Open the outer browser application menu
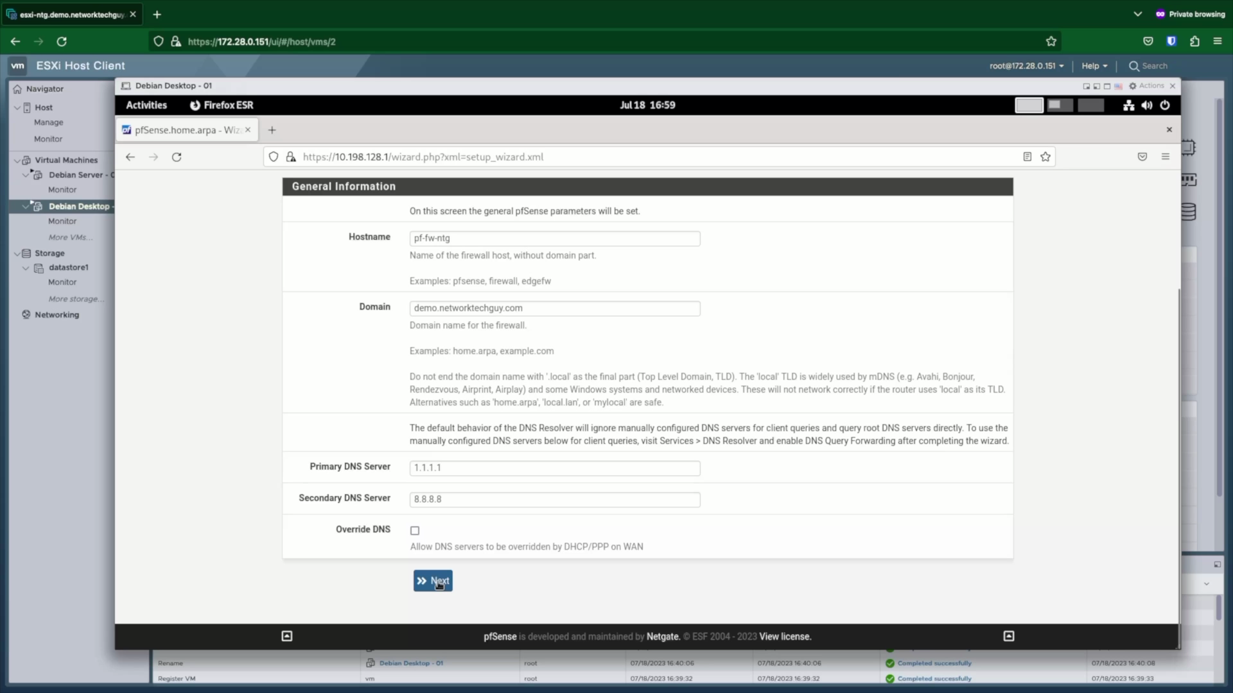 pos(1218,42)
